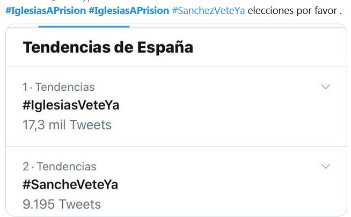Expand the chevron beside #SancheVeteYa trend
The width and height of the screenshot is (351, 217).
(325, 167)
